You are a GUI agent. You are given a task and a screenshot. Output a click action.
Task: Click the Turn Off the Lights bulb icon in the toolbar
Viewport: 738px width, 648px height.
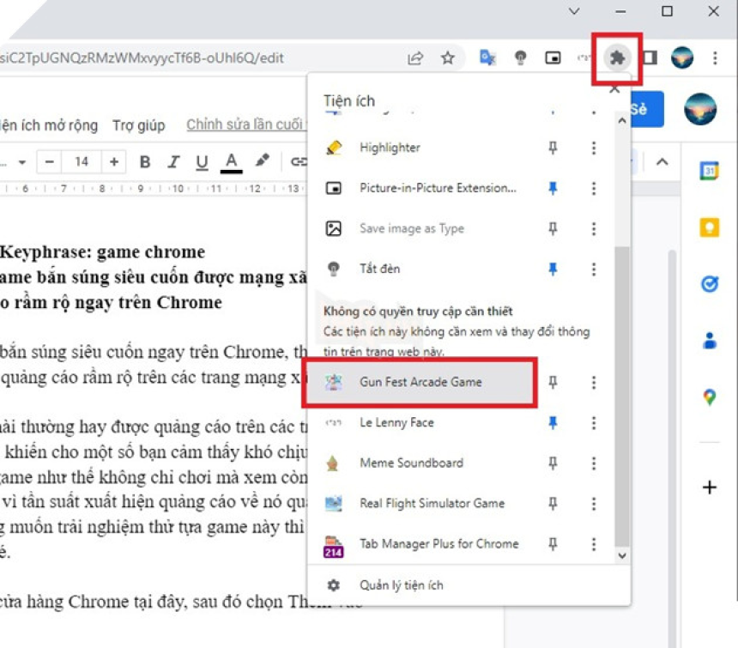(520, 58)
